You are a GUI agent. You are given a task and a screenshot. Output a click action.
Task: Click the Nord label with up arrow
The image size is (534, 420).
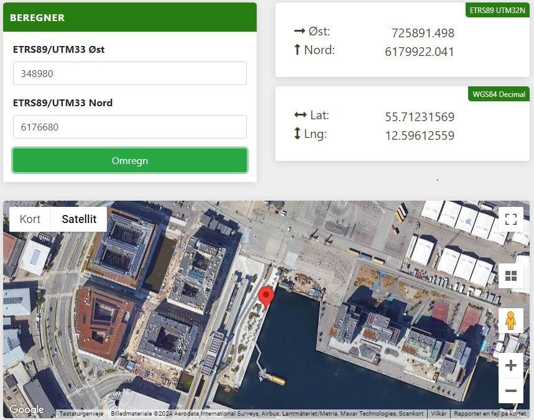[315, 50]
